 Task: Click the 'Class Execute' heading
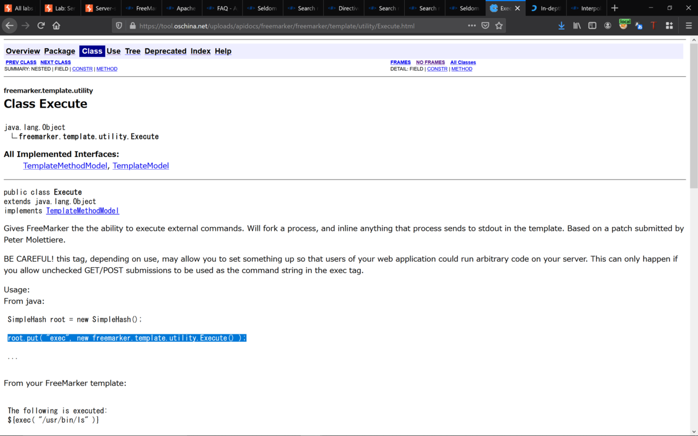tap(45, 104)
